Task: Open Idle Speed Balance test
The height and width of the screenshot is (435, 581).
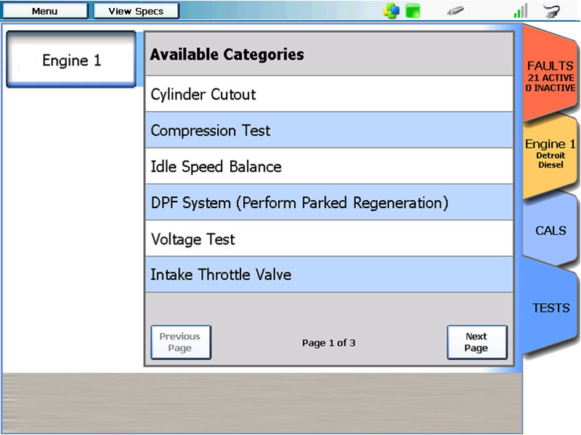Action: pos(329,167)
